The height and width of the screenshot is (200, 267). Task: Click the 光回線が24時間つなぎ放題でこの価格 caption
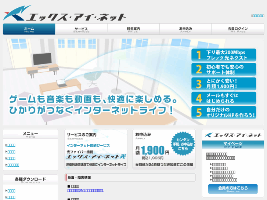pos(164,165)
